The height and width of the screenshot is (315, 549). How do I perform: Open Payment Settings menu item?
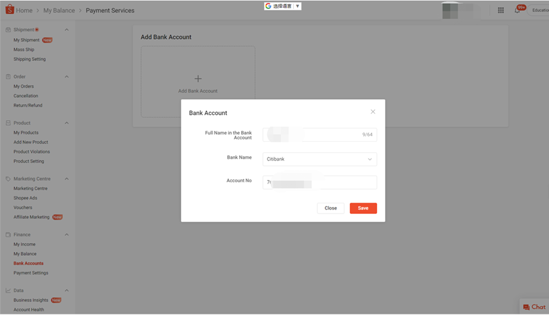coord(31,272)
